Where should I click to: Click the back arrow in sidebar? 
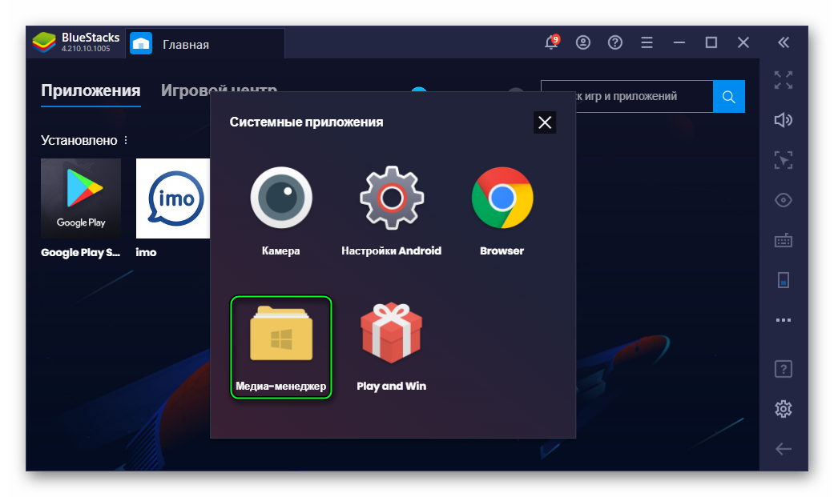point(784,449)
